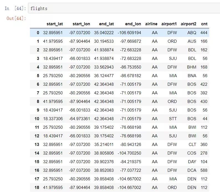Select the Out[44] output prompt
Viewport: 220px width, 192px height.
[x=16, y=18]
